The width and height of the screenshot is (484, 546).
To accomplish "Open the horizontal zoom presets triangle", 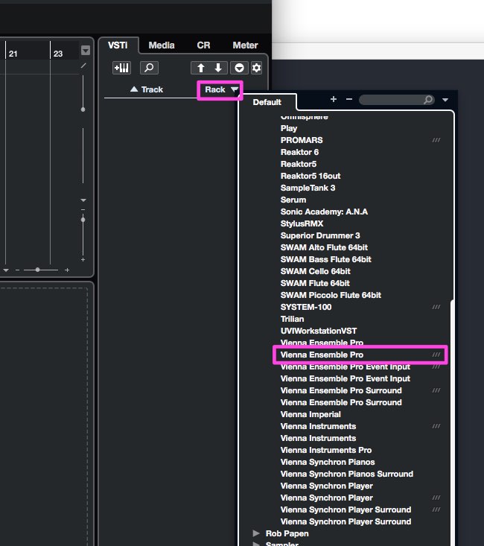I will point(6,270).
